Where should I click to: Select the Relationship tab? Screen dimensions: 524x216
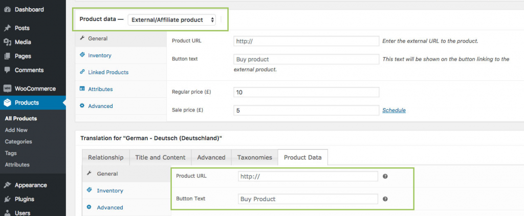[x=105, y=157]
